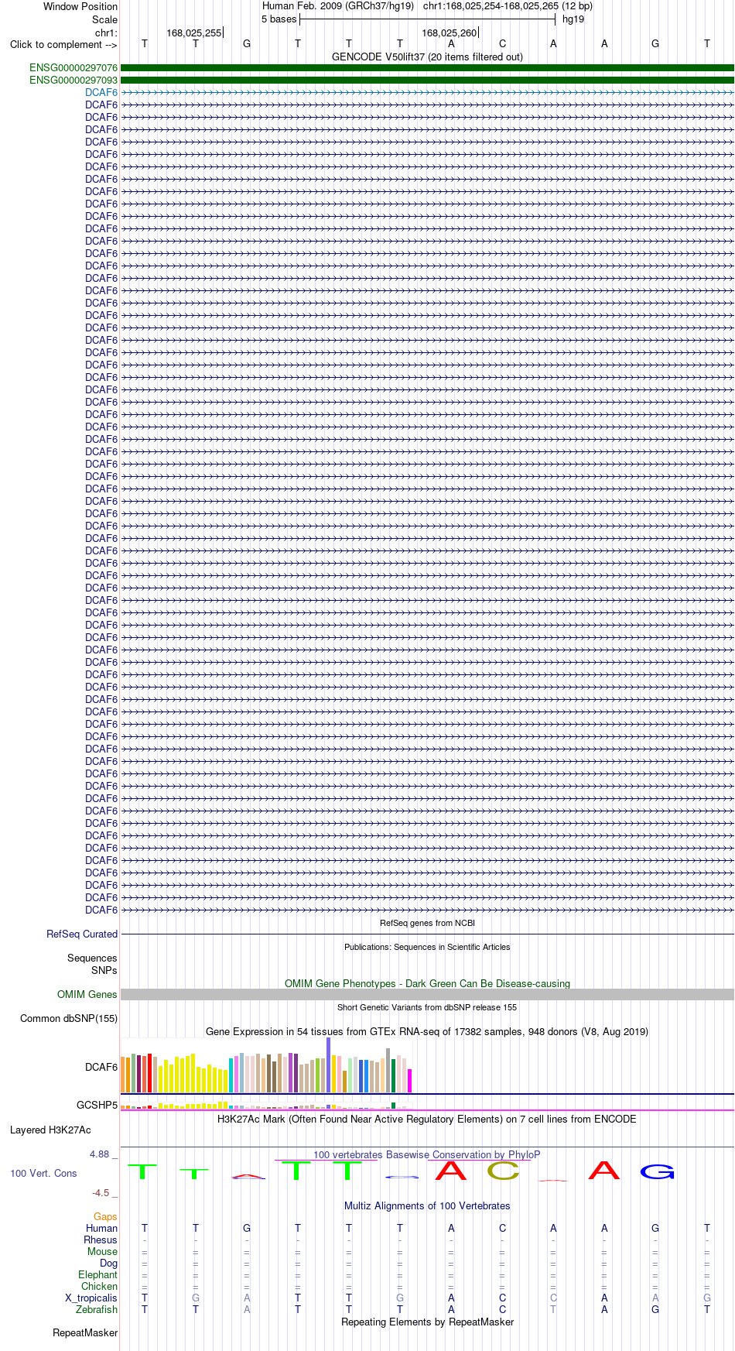Click the DCAF6 label beside GTEx expression chart
Viewport: 735px width, 1351px height.
[101, 1068]
